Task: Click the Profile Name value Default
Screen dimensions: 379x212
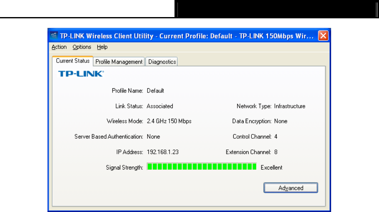Action: 155,91
